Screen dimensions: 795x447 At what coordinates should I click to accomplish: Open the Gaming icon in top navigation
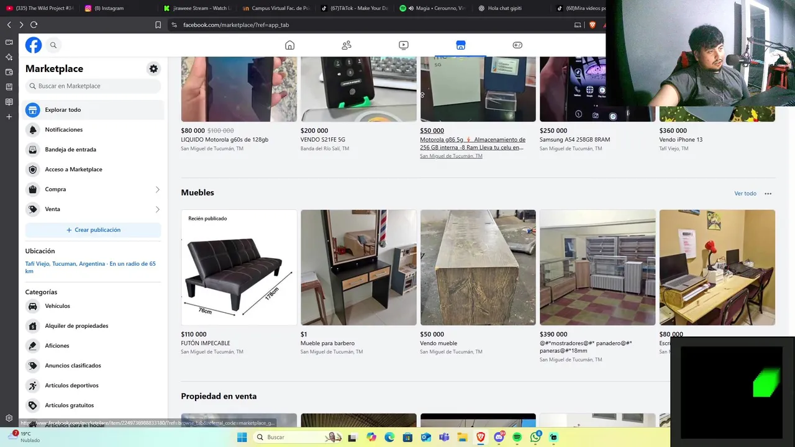coord(517,45)
